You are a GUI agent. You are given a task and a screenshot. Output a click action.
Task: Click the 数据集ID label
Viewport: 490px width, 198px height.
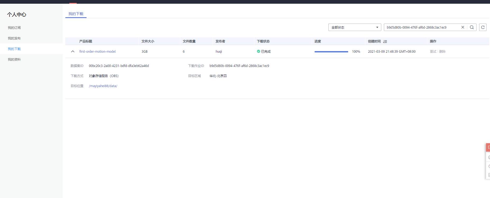77,66
